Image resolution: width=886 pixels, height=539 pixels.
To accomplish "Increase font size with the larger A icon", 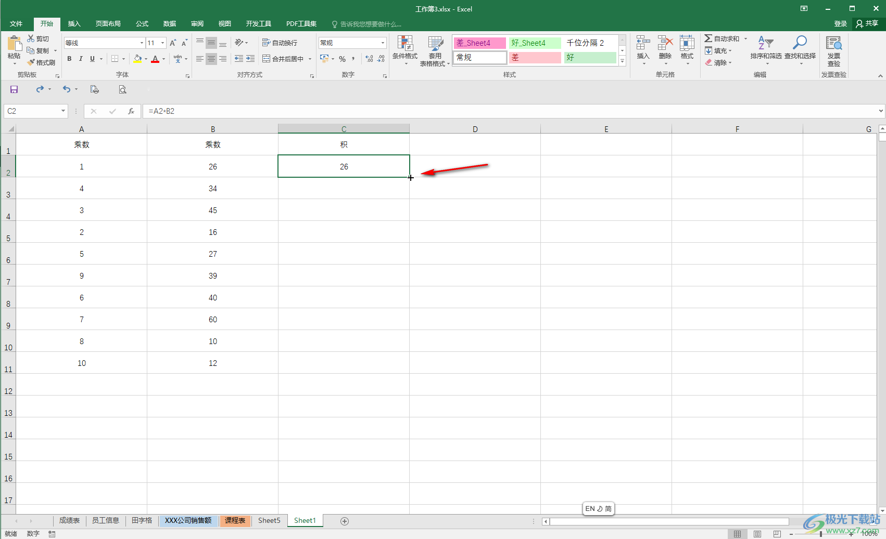I will (173, 43).
